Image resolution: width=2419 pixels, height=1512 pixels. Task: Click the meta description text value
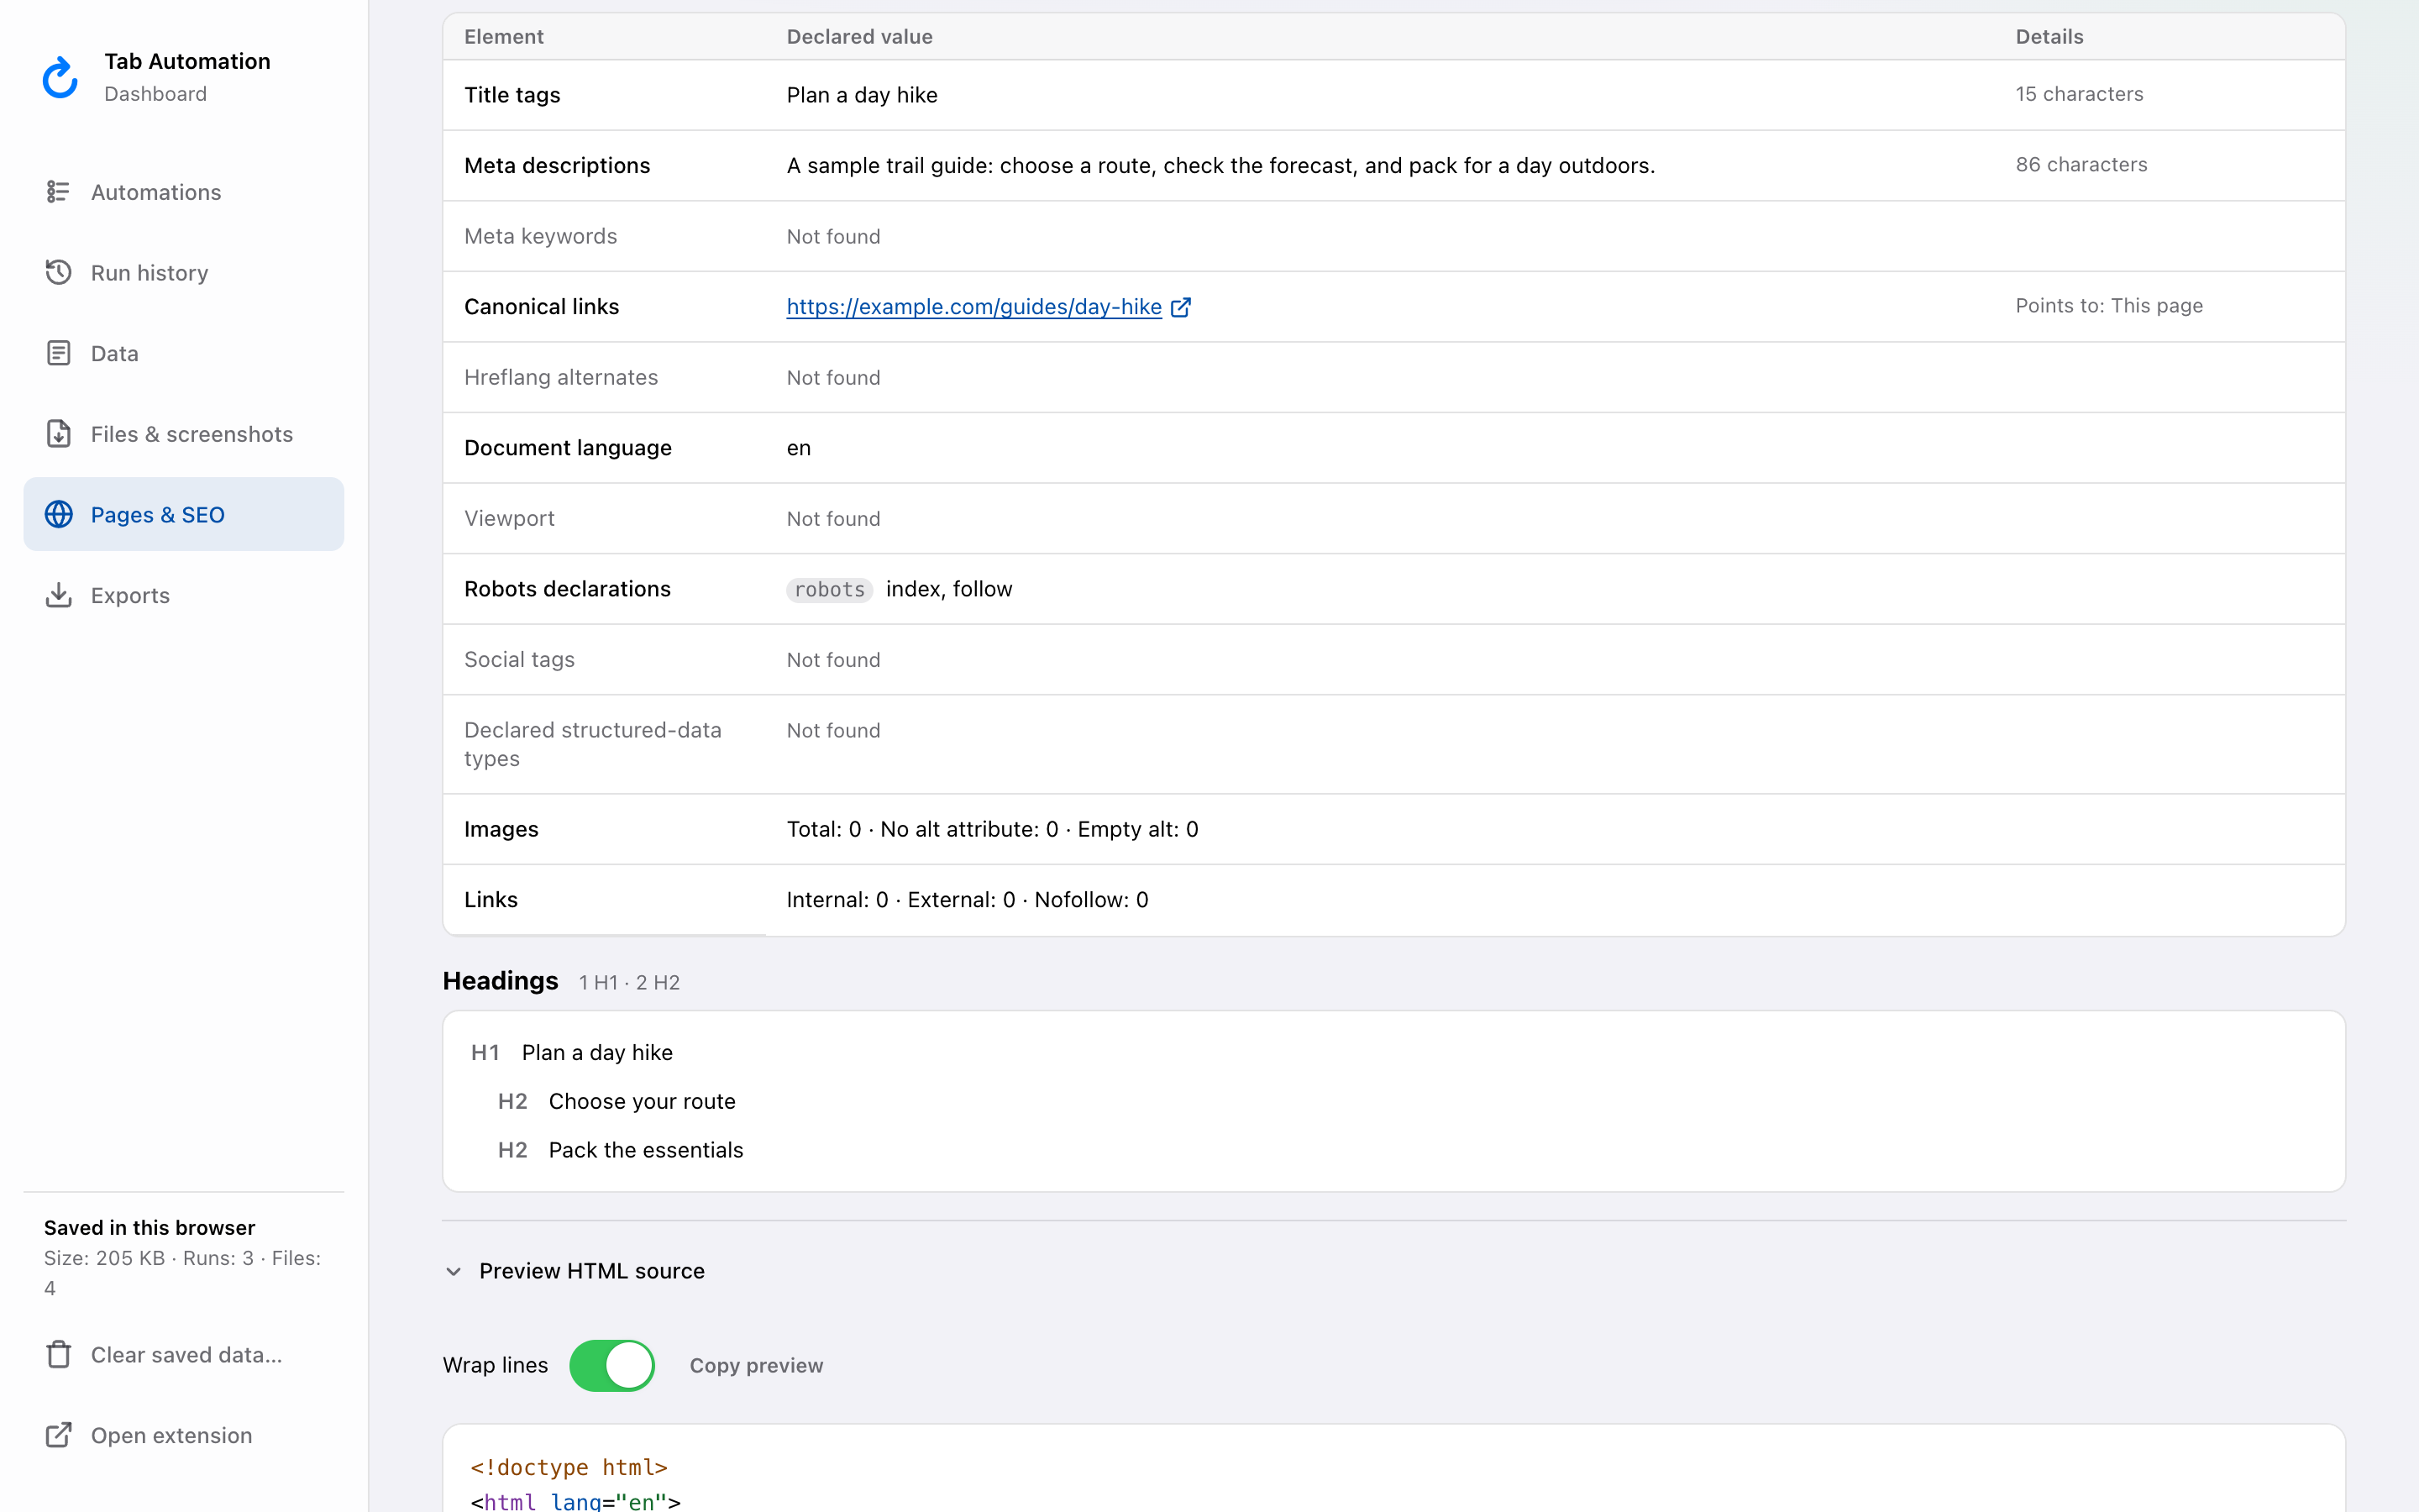coord(1220,165)
